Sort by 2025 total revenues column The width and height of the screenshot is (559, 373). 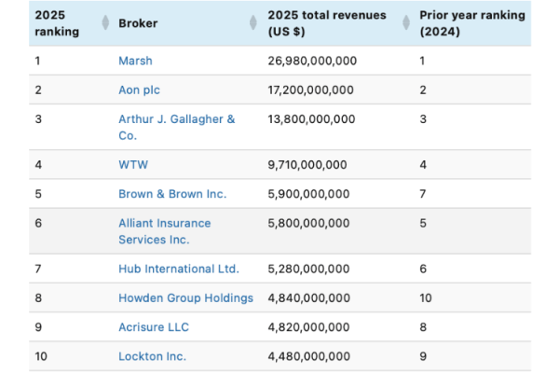406,22
